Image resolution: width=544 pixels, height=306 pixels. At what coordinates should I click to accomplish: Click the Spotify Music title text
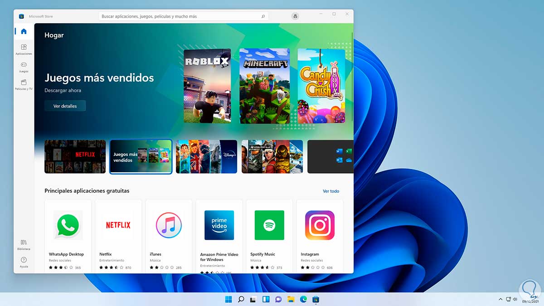click(x=263, y=254)
